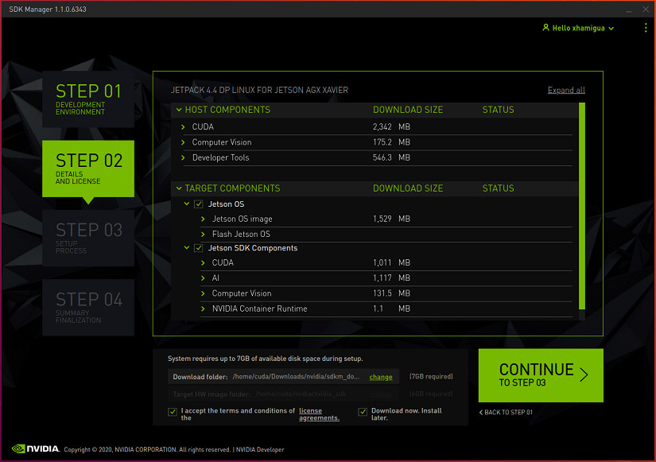Click the 2,342 MB CUDA download size

pos(391,126)
